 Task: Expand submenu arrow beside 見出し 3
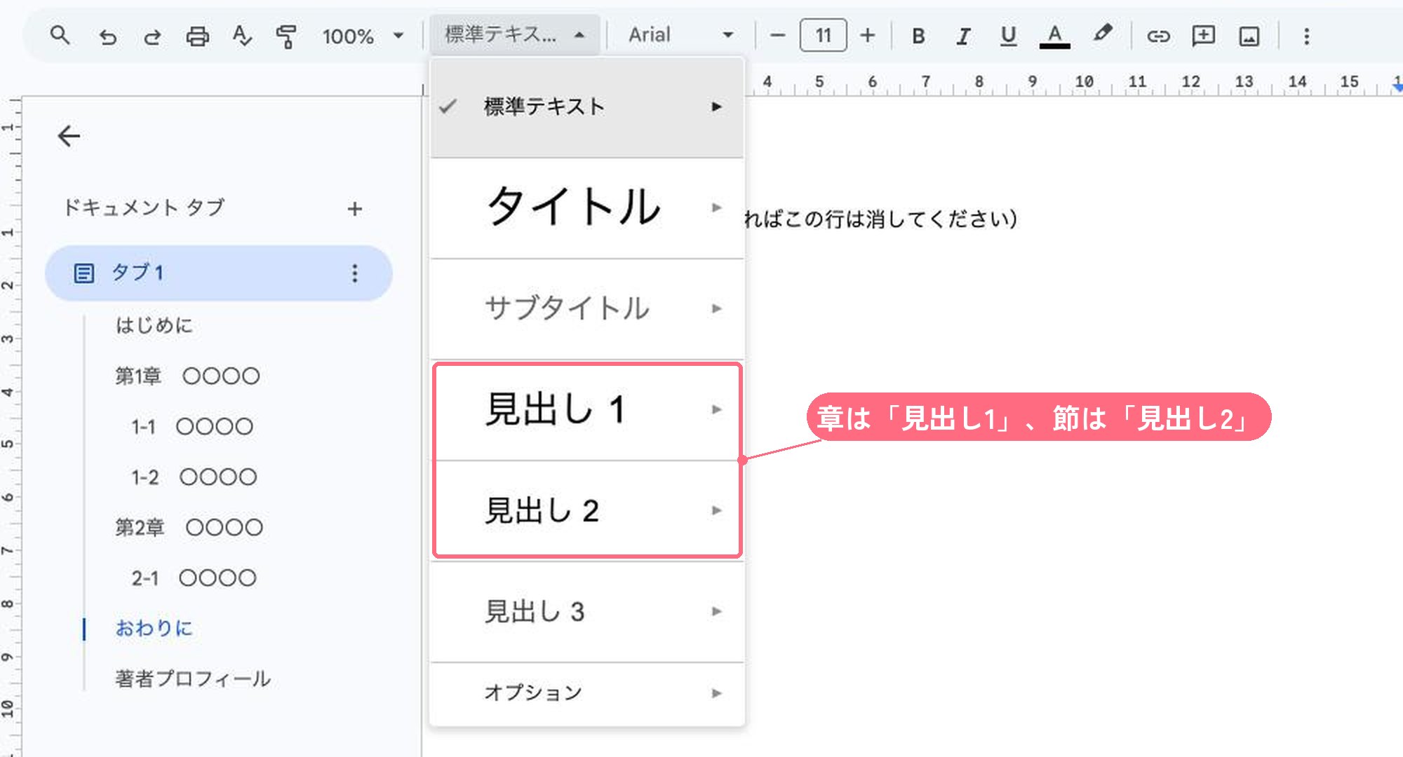(716, 611)
